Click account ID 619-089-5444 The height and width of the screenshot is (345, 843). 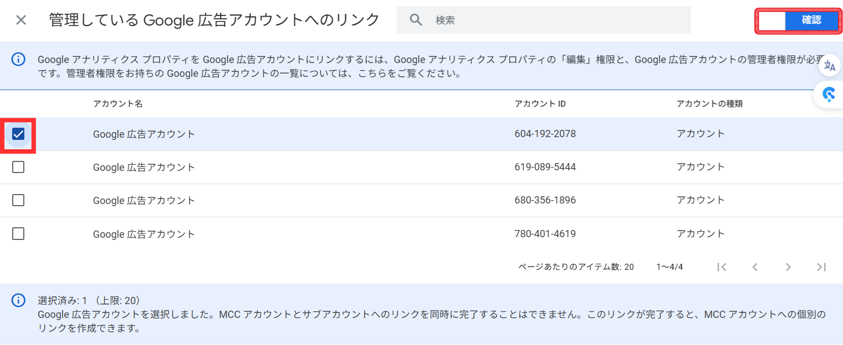click(x=545, y=167)
